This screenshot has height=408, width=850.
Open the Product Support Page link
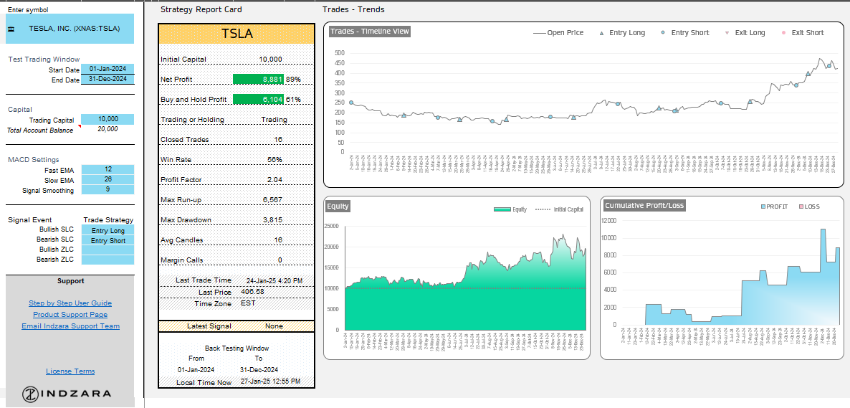[70, 315]
